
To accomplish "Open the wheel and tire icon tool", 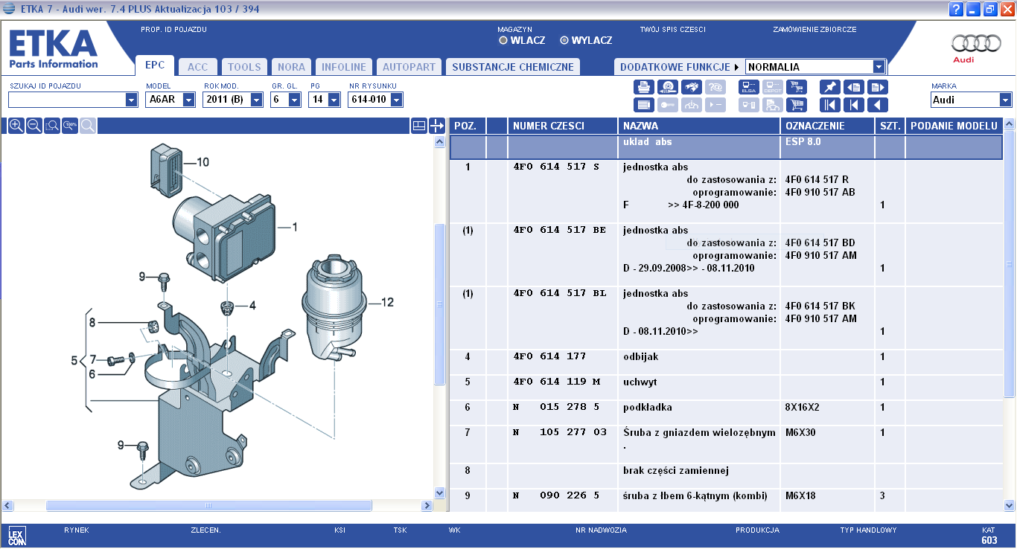I will click(x=668, y=87).
